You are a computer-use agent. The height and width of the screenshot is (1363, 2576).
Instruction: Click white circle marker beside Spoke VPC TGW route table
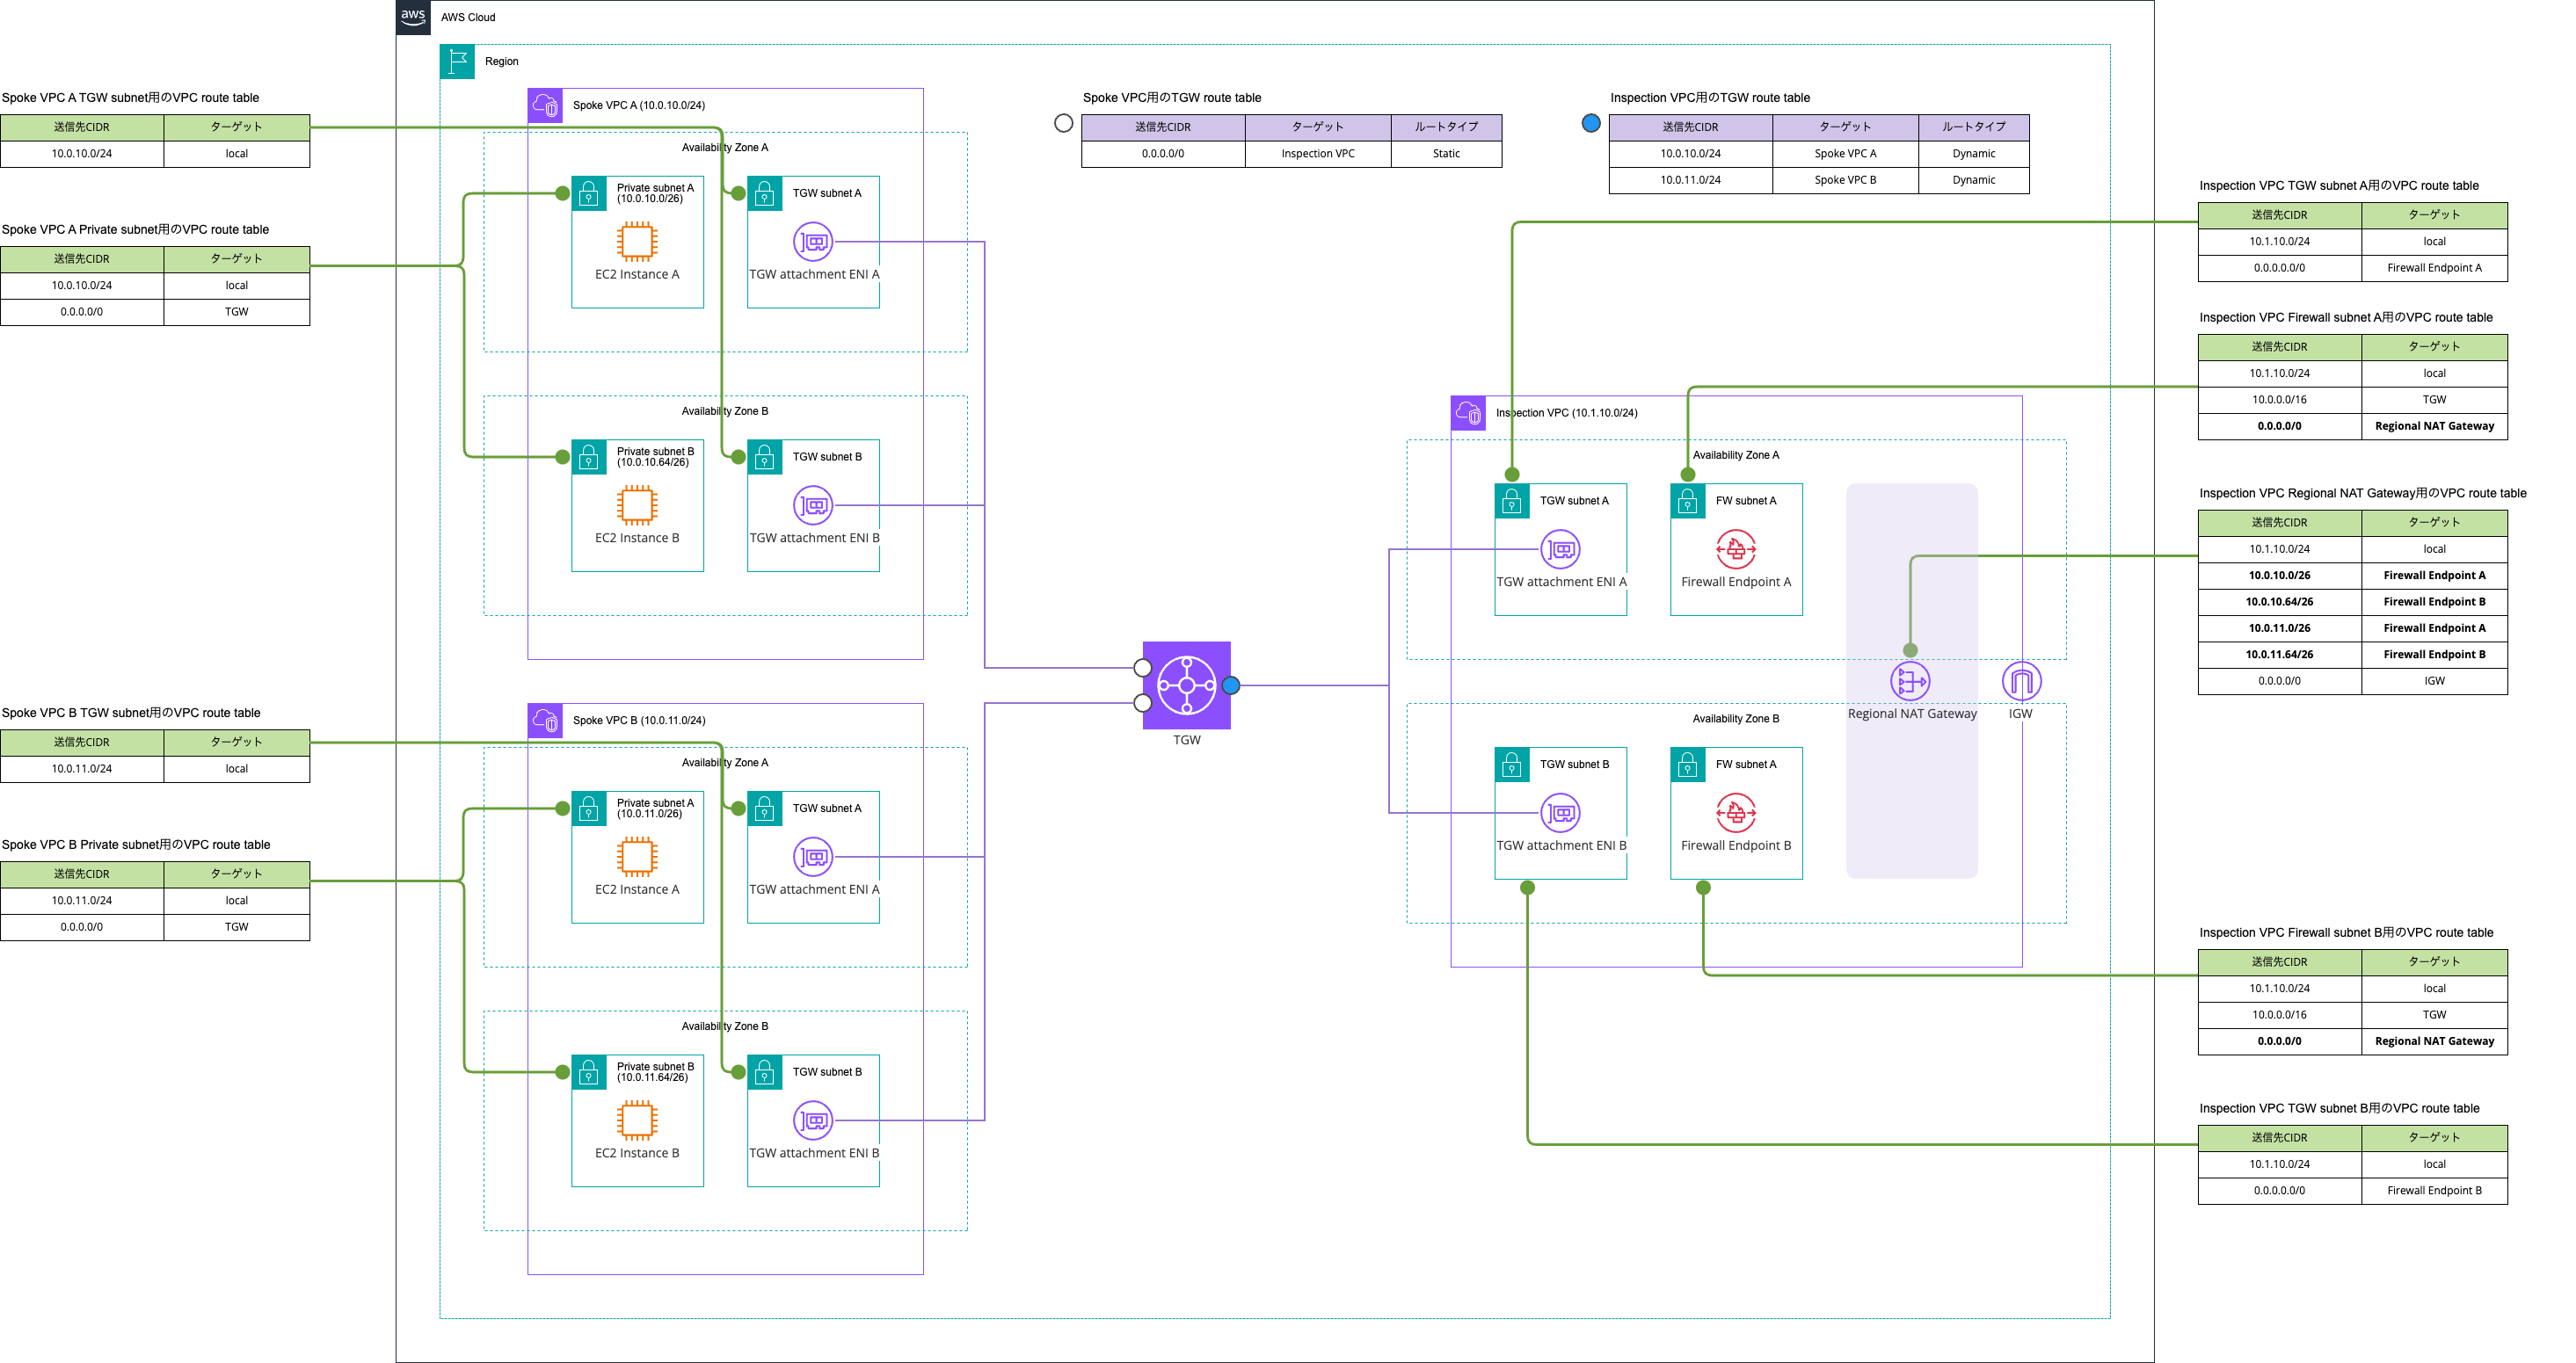coord(1064,123)
